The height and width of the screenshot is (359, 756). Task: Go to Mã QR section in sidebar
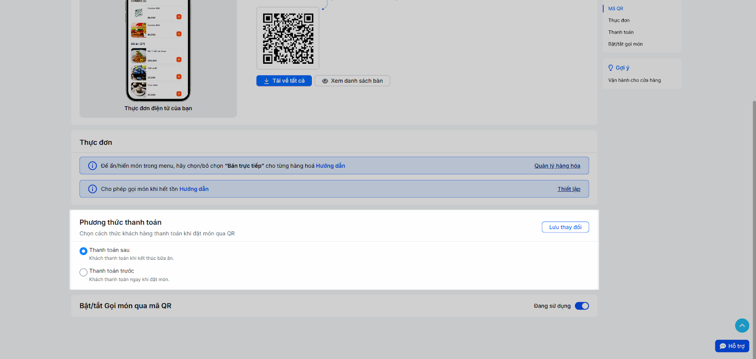[x=616, y=9]
